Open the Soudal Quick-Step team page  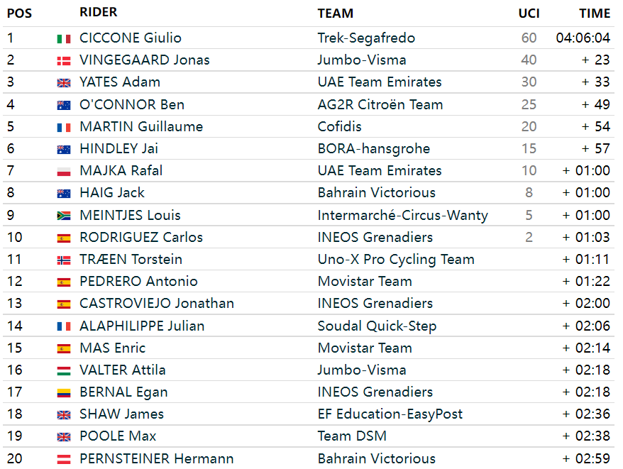[377, 326]
